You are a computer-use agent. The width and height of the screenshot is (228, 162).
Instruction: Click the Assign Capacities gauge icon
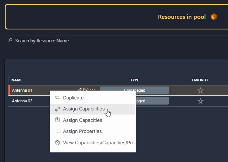[57, 120]
